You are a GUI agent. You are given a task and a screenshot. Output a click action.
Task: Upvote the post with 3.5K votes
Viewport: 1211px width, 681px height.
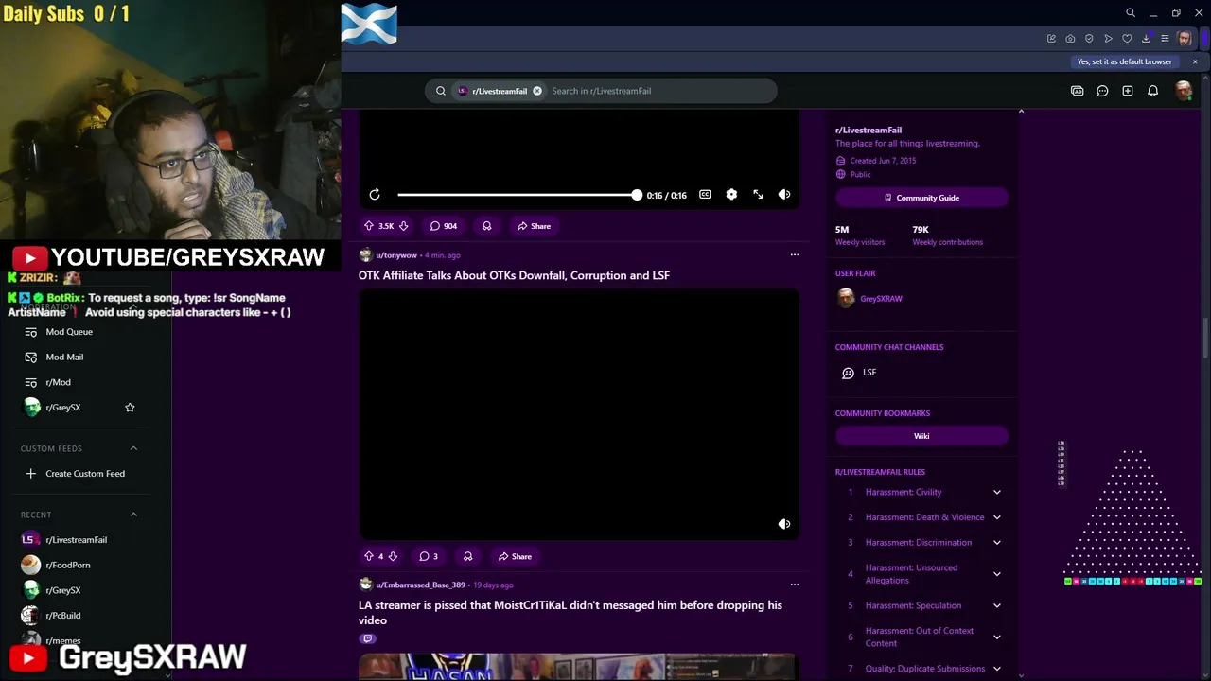click(x=369, y=226)
